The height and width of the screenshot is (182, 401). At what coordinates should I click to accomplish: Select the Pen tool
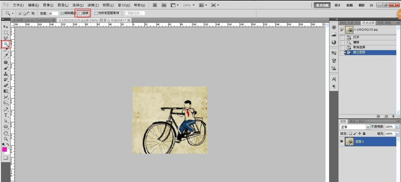click(x=6, y=109)
